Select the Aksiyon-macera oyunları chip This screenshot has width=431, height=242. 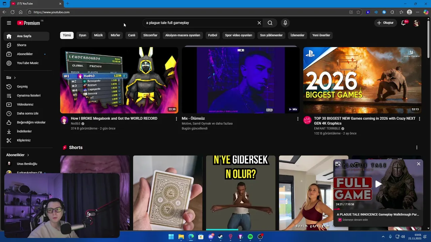tap(183, 35)
